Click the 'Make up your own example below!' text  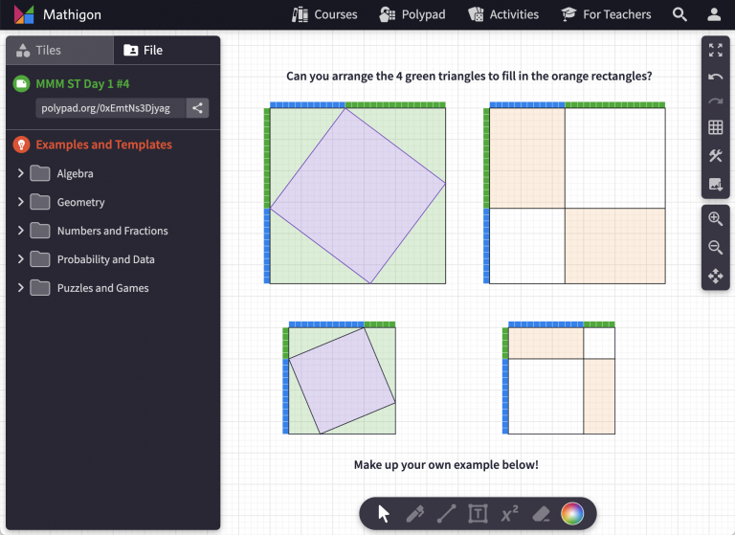(x=446, y=465)
